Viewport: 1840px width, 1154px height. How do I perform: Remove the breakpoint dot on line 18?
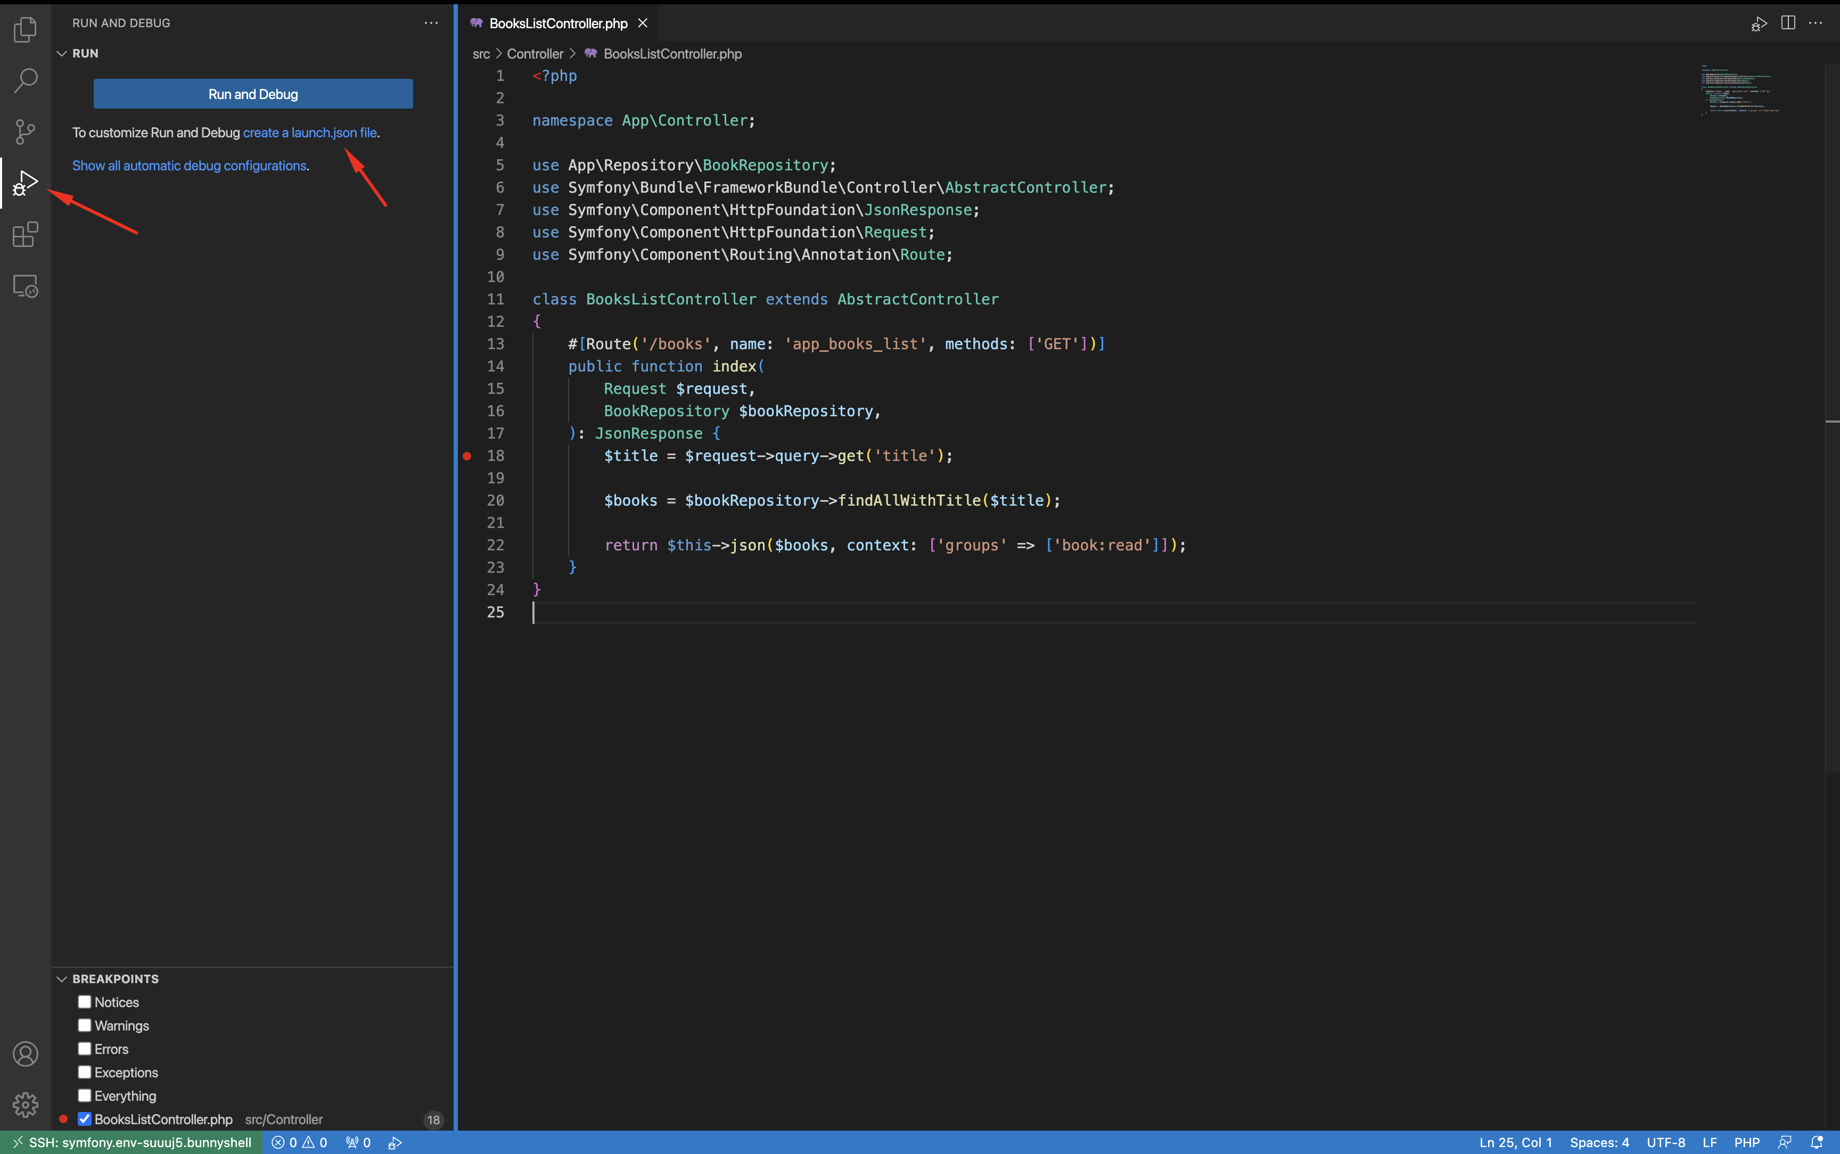click(467, 456)
